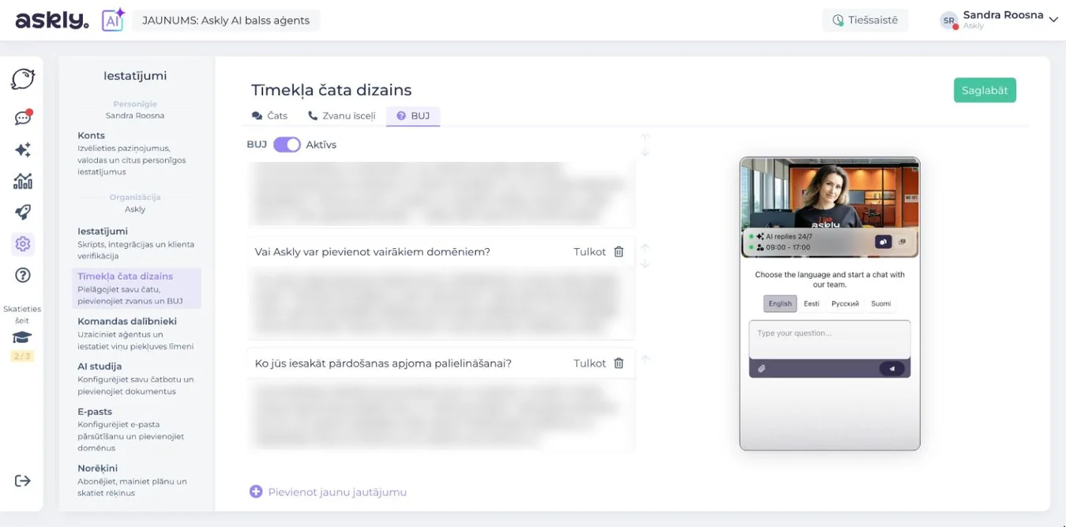
Task: Click the 'Type your question...' field in preview
Action: (829, 339)
